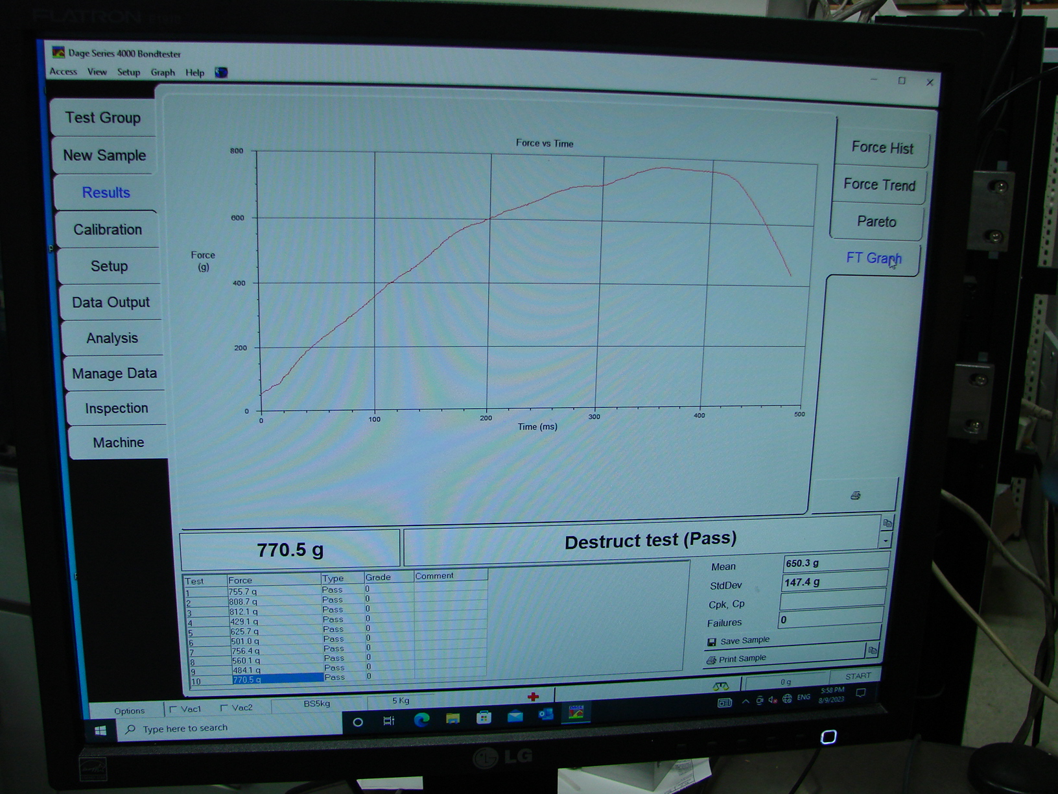Open the Graph menu
This screenshot has width=1058, height=794.
coord(163,73)
